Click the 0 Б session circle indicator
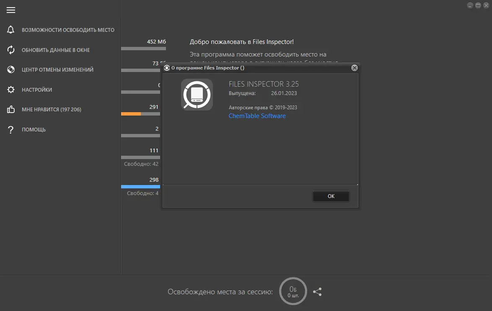Viewport: 492px width, 311px height. [293, 291]
